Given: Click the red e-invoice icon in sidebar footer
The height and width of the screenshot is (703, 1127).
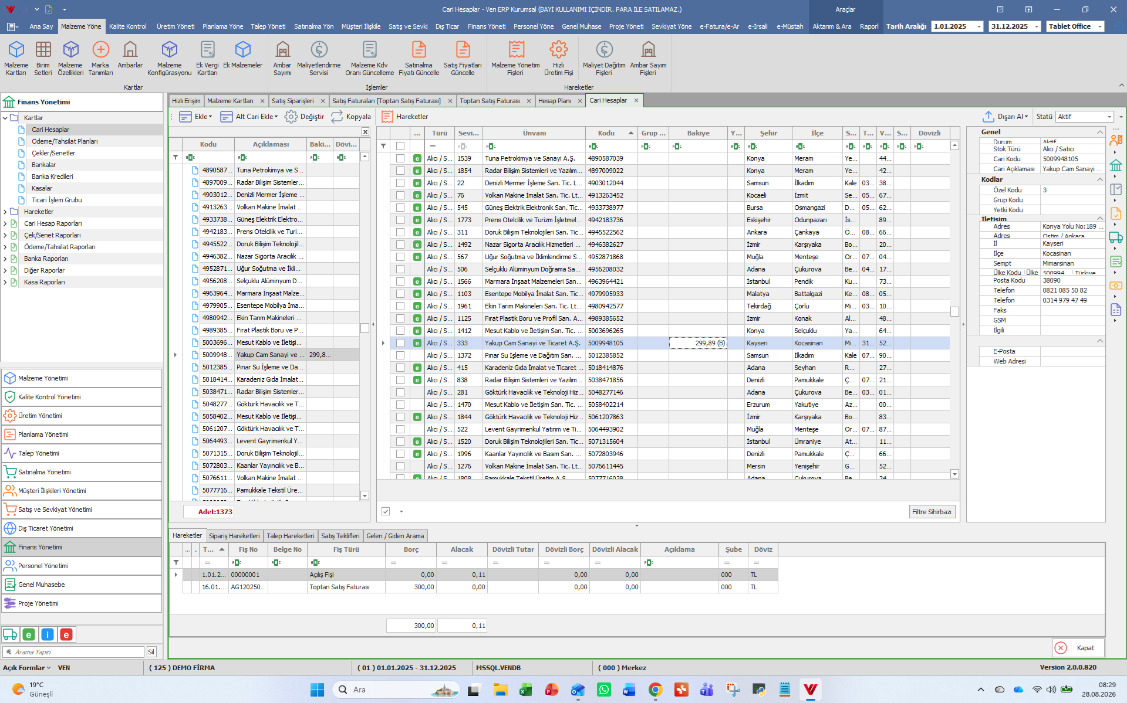Looking at the screenshot, I should click(66, 634).
